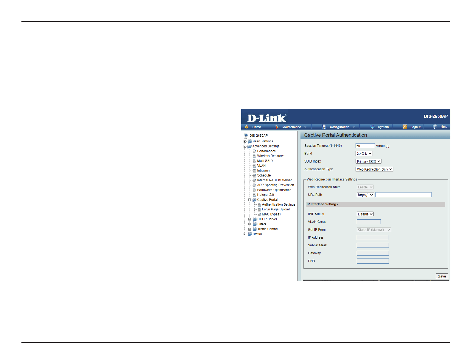Open the Configuration menu
The width and height of the screenshot is (472, 364).
pos(339,127)
